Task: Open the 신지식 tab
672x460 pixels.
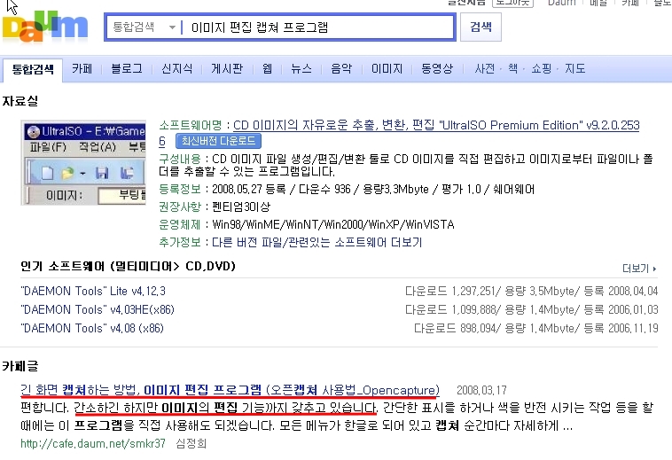Action: coord(176,68)
